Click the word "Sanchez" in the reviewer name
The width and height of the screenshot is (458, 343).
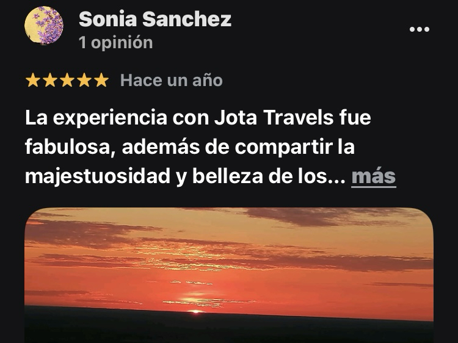click(x=187, y=20)
